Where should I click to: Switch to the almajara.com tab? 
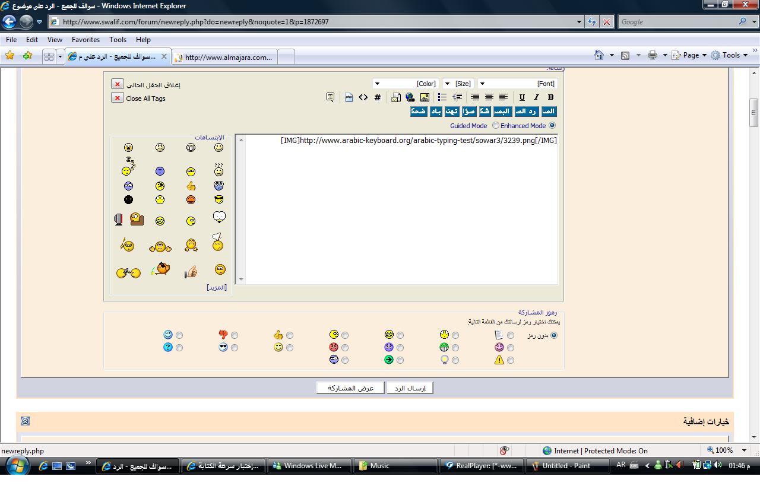(224, 57)
